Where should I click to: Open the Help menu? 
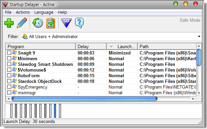[62, 12]
